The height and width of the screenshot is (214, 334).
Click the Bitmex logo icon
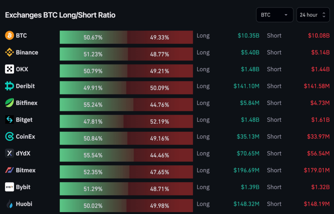point(9,170)
